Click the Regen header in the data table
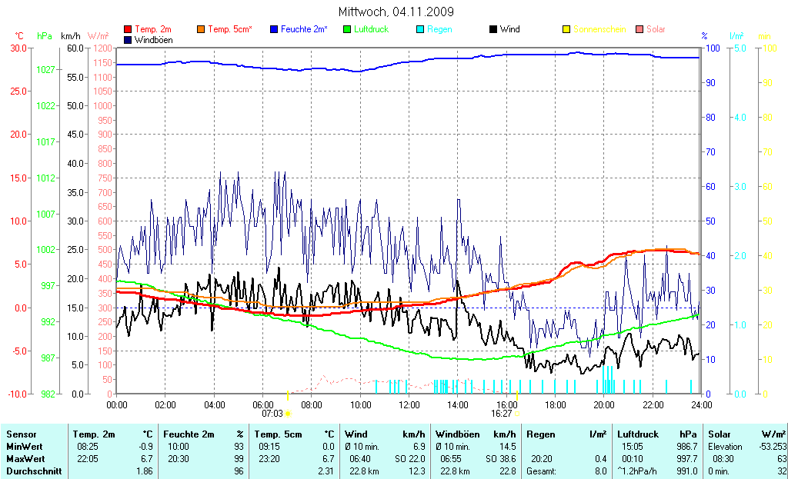 click(x=540, y=434)
